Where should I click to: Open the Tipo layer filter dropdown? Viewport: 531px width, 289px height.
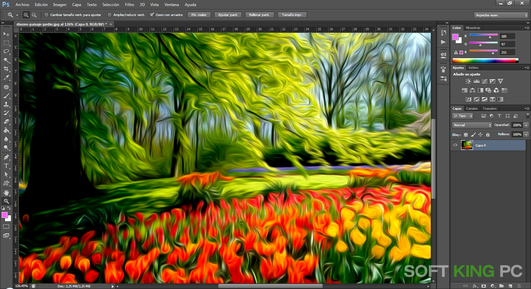tap(463, 116)
